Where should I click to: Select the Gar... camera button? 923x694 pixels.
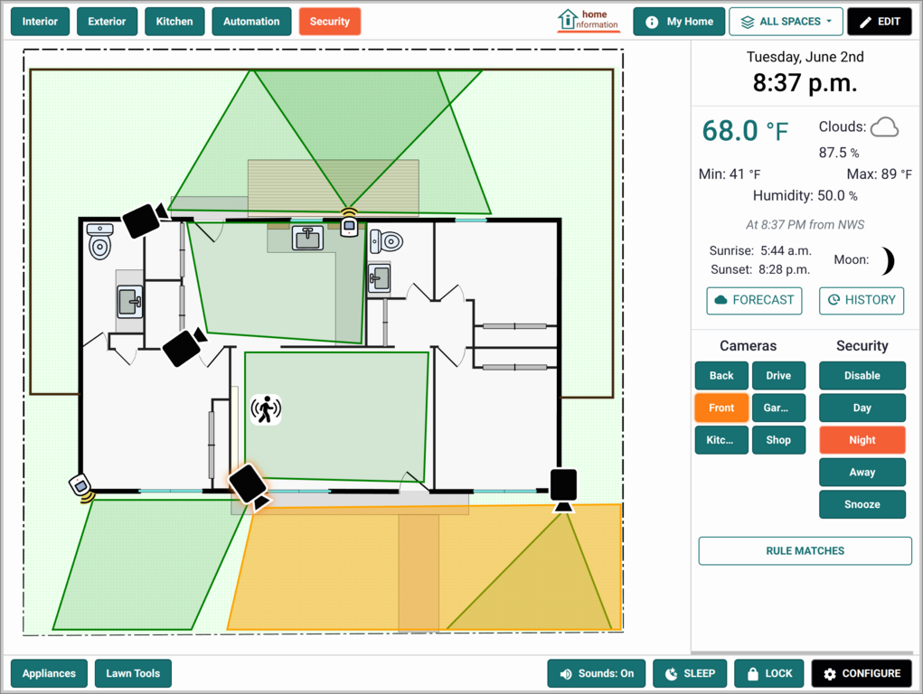tap(778, 408)
